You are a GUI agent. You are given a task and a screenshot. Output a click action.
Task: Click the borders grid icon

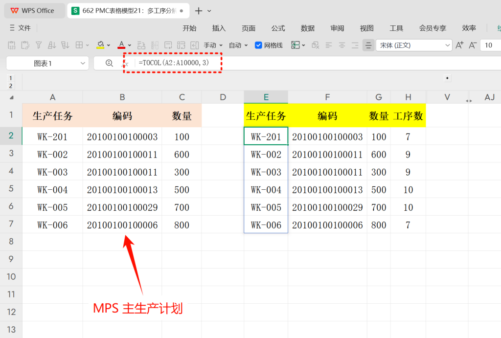click(x=79, y=45)
